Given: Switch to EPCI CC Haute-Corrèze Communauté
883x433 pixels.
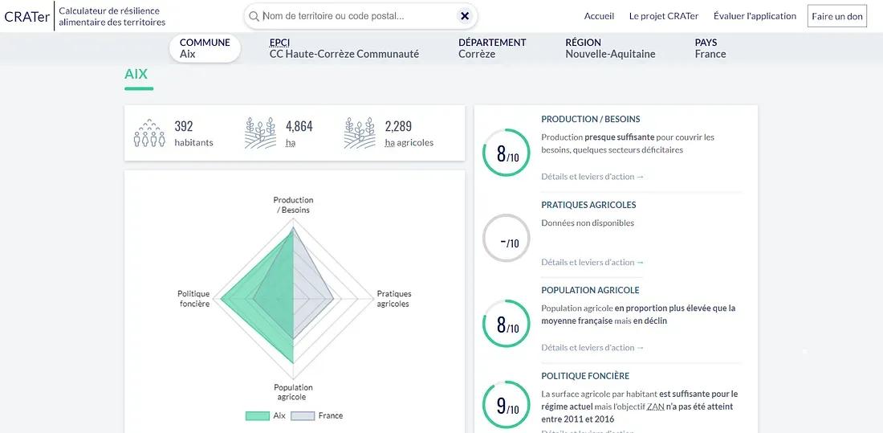Looking at the screenshot, I should [x=344, y=48].
